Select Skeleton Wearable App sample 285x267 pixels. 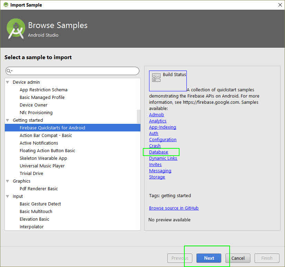click(x=44, y=158)
